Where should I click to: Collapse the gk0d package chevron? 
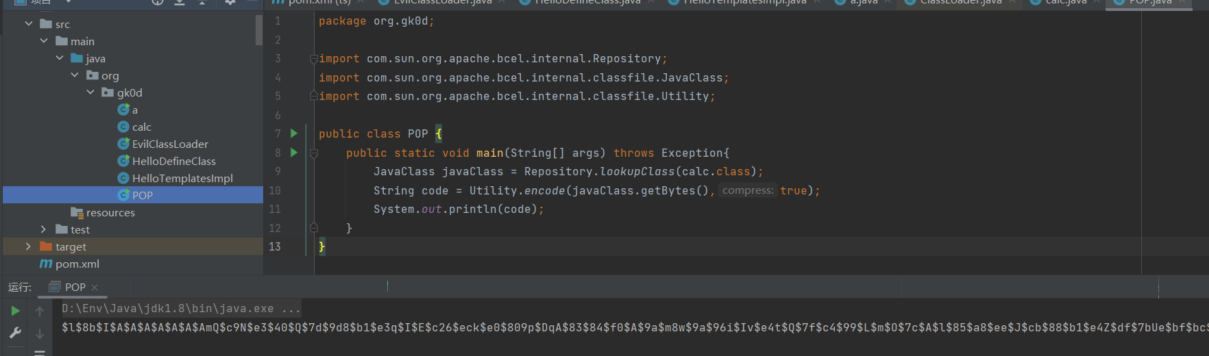click(x=90, y=92)
